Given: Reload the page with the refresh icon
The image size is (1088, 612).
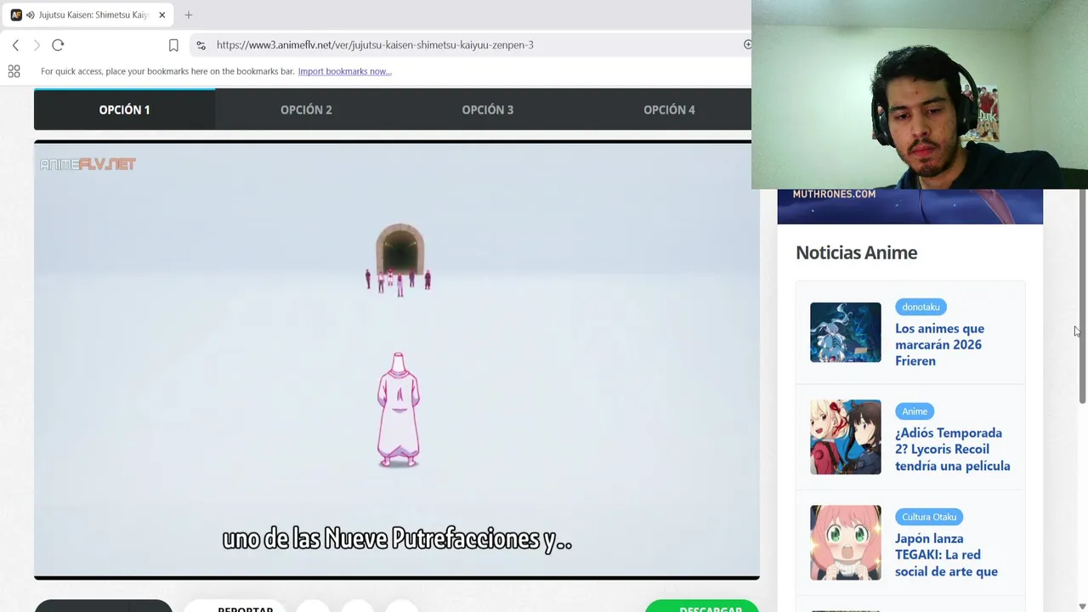Looking at the screenshot, I should 58,45.
